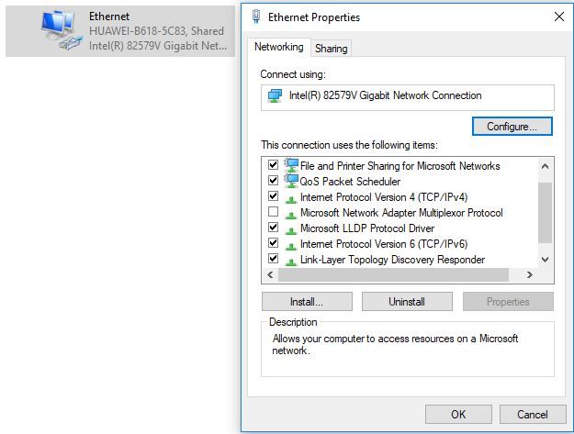
Task: Click the greyed Properties button
Action: 508,302
